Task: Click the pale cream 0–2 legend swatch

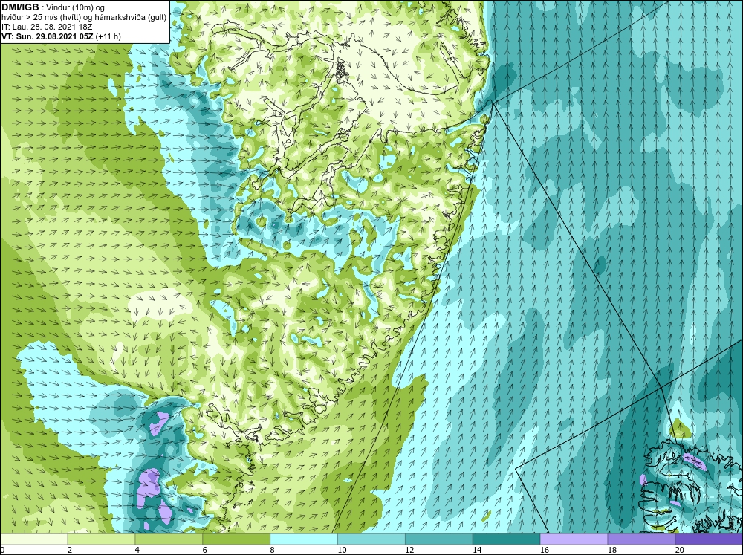Action: coord(34,539)
